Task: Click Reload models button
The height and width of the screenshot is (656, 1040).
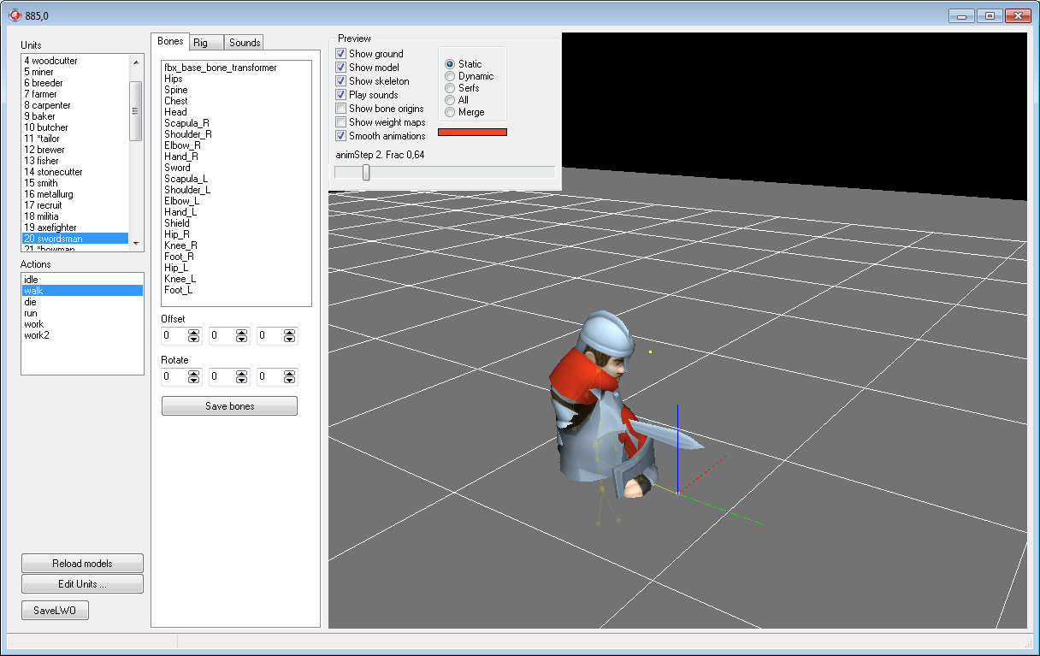Action: (x=82, y=564)
